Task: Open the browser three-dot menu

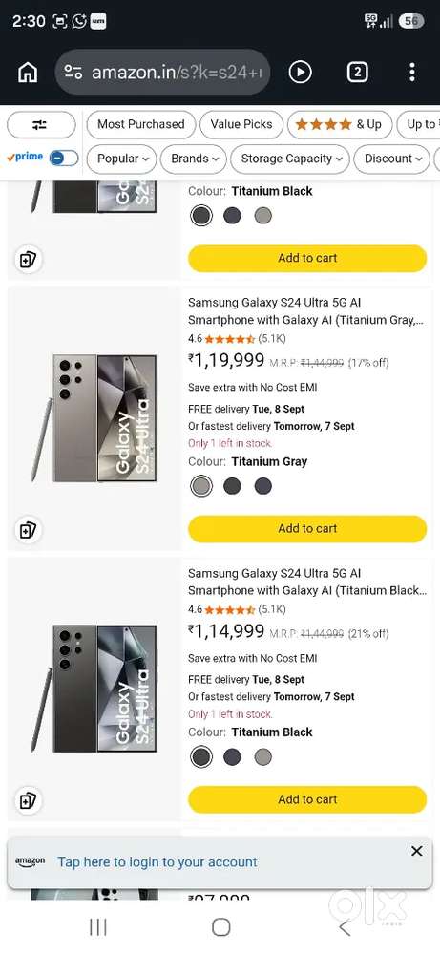Action: click(412, 73)
